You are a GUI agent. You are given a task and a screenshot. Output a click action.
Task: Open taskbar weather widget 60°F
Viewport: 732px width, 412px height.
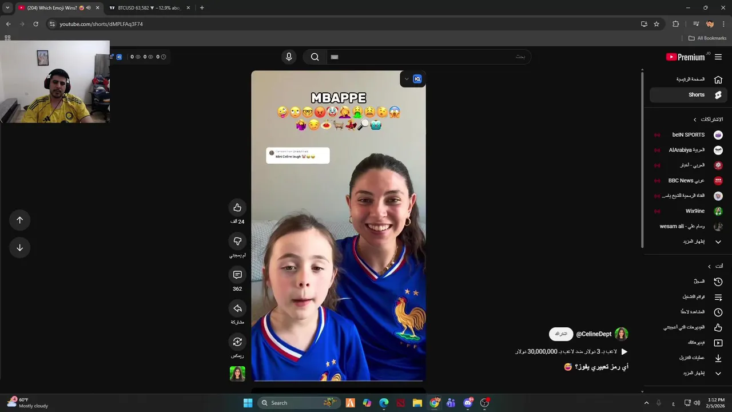point(27,403)
